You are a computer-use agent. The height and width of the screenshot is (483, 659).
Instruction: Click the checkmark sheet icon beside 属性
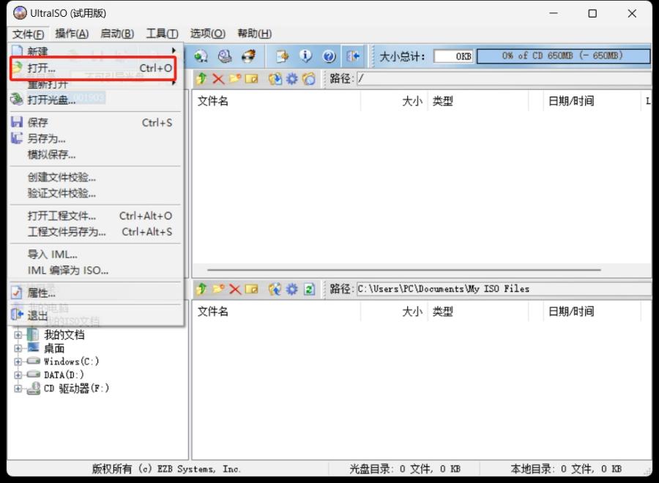(x=17, y=292)
